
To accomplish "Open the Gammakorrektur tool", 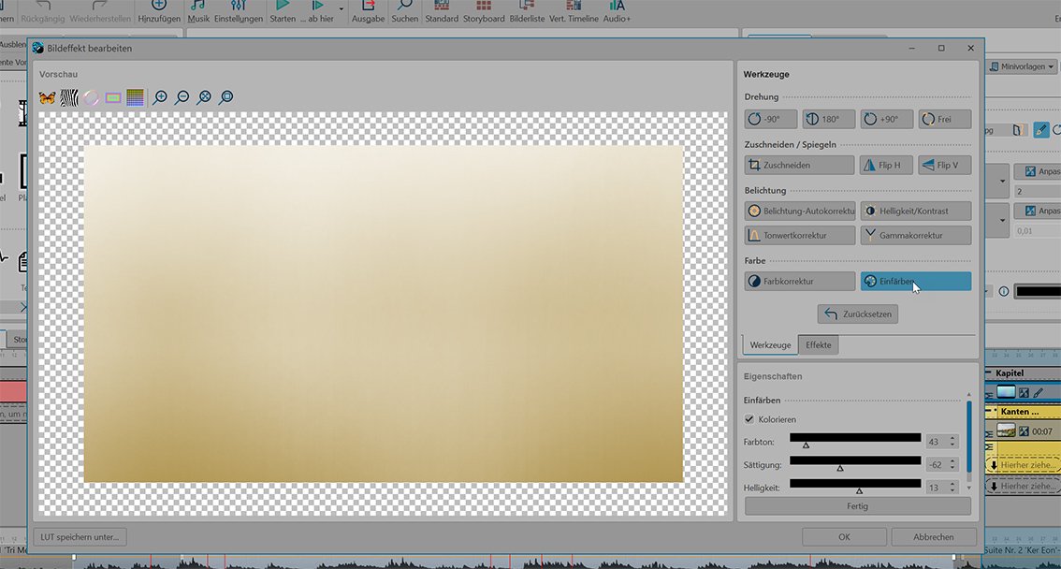I will pos(915,235).
